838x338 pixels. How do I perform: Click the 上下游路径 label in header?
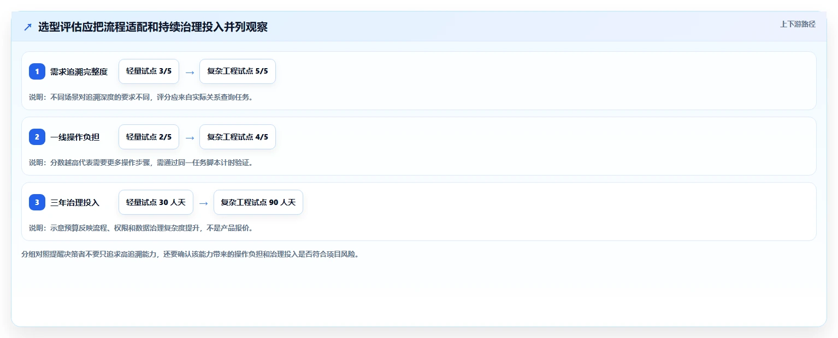[798, 24]
